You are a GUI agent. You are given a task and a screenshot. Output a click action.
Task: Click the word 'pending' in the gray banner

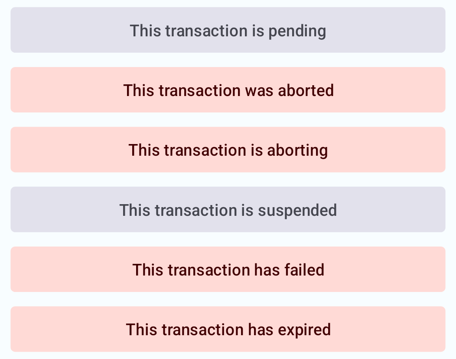coord(297,31)
